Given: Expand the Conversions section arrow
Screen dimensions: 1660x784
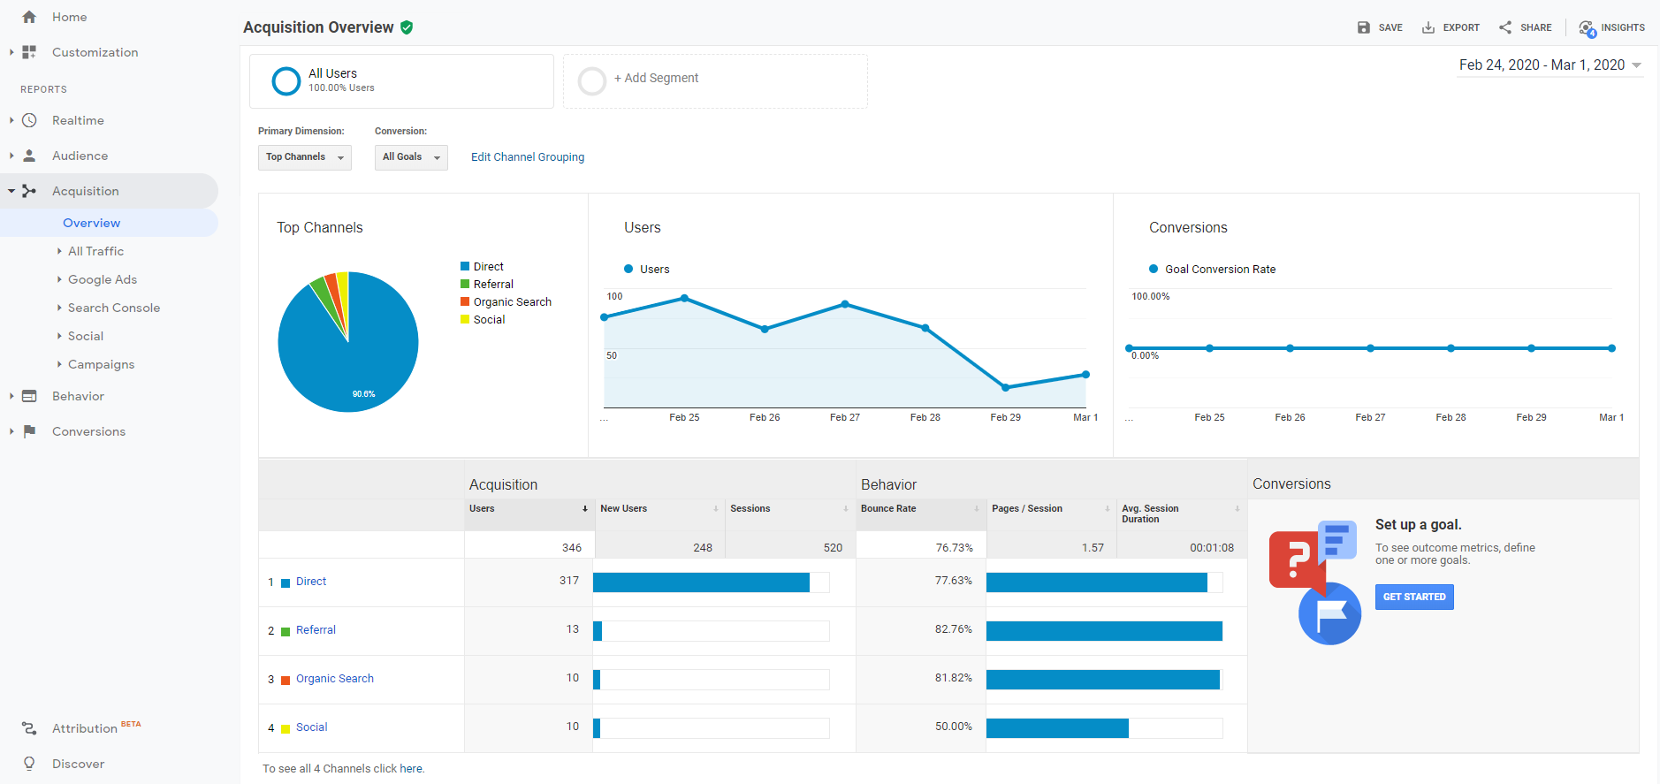Looking at the screenshot, I should click(11, 431).
